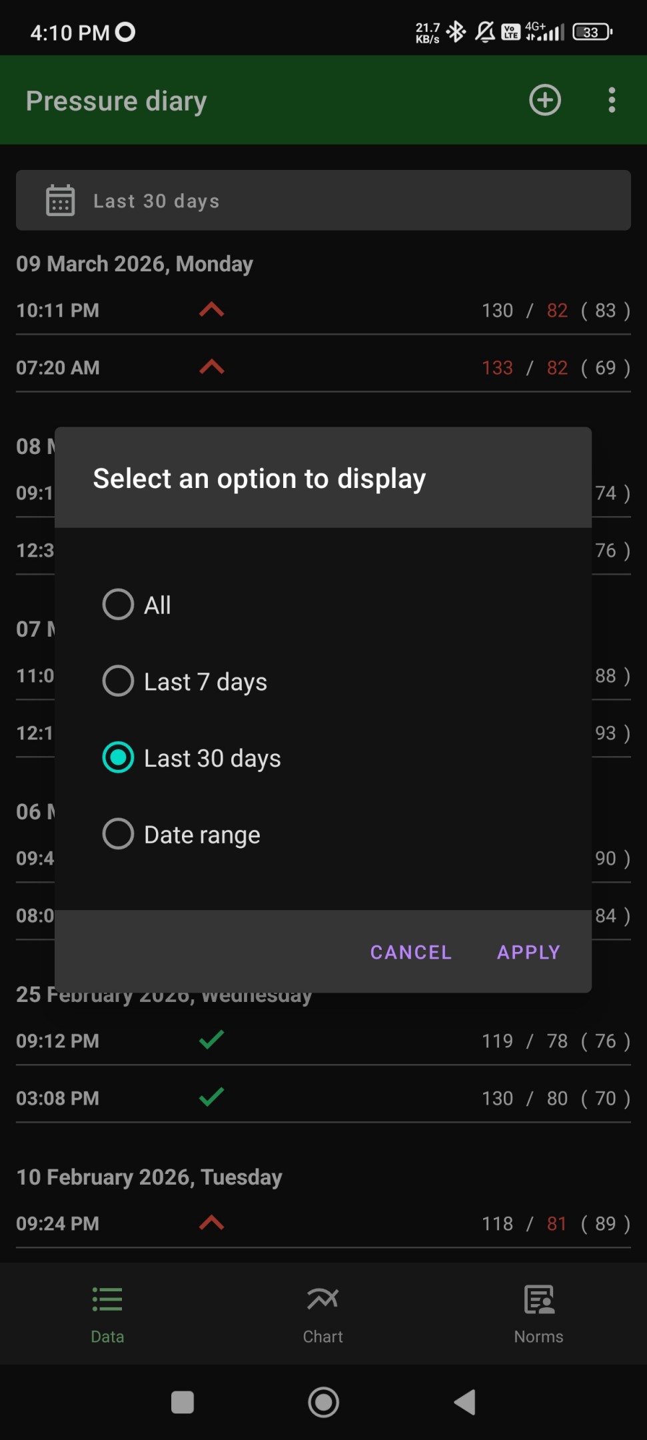Tap the Norms icon
Image resolution: width=647 pixels, height=1440 pixels.
(538, 1300)
